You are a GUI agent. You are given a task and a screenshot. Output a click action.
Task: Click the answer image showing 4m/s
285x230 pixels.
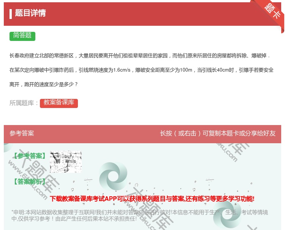[x=66, y=161]
